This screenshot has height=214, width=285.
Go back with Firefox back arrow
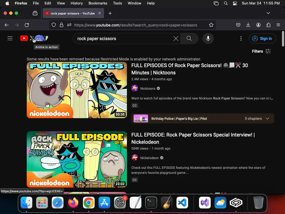coord(7,25)
